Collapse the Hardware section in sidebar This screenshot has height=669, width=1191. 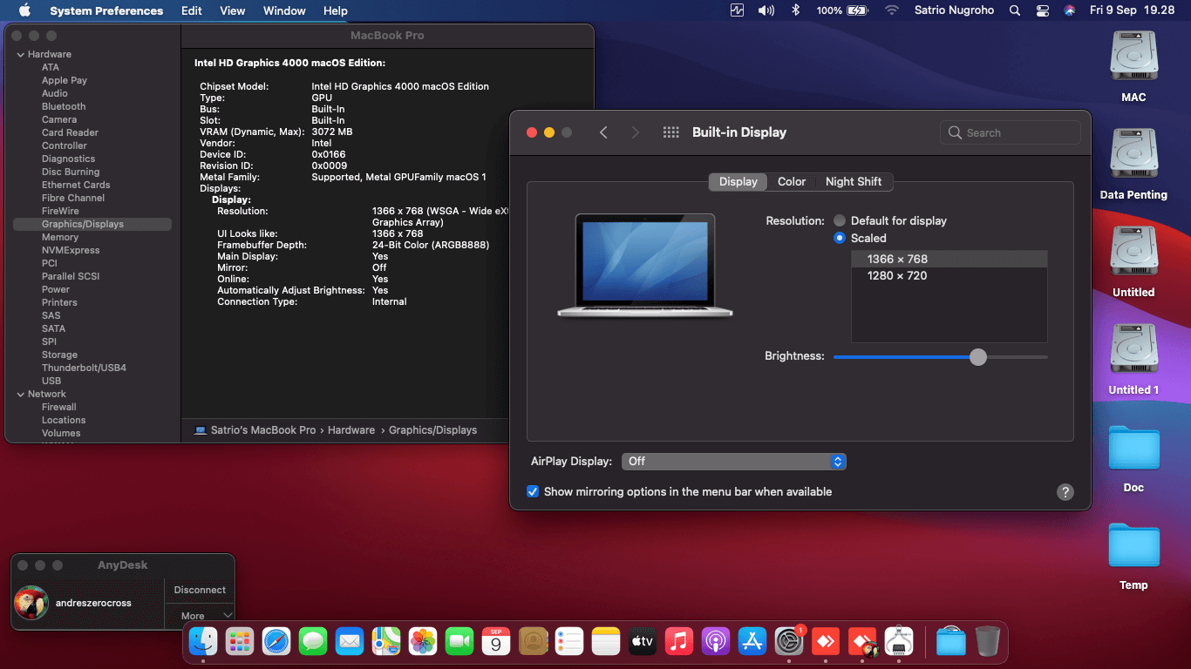click(20, 54)
